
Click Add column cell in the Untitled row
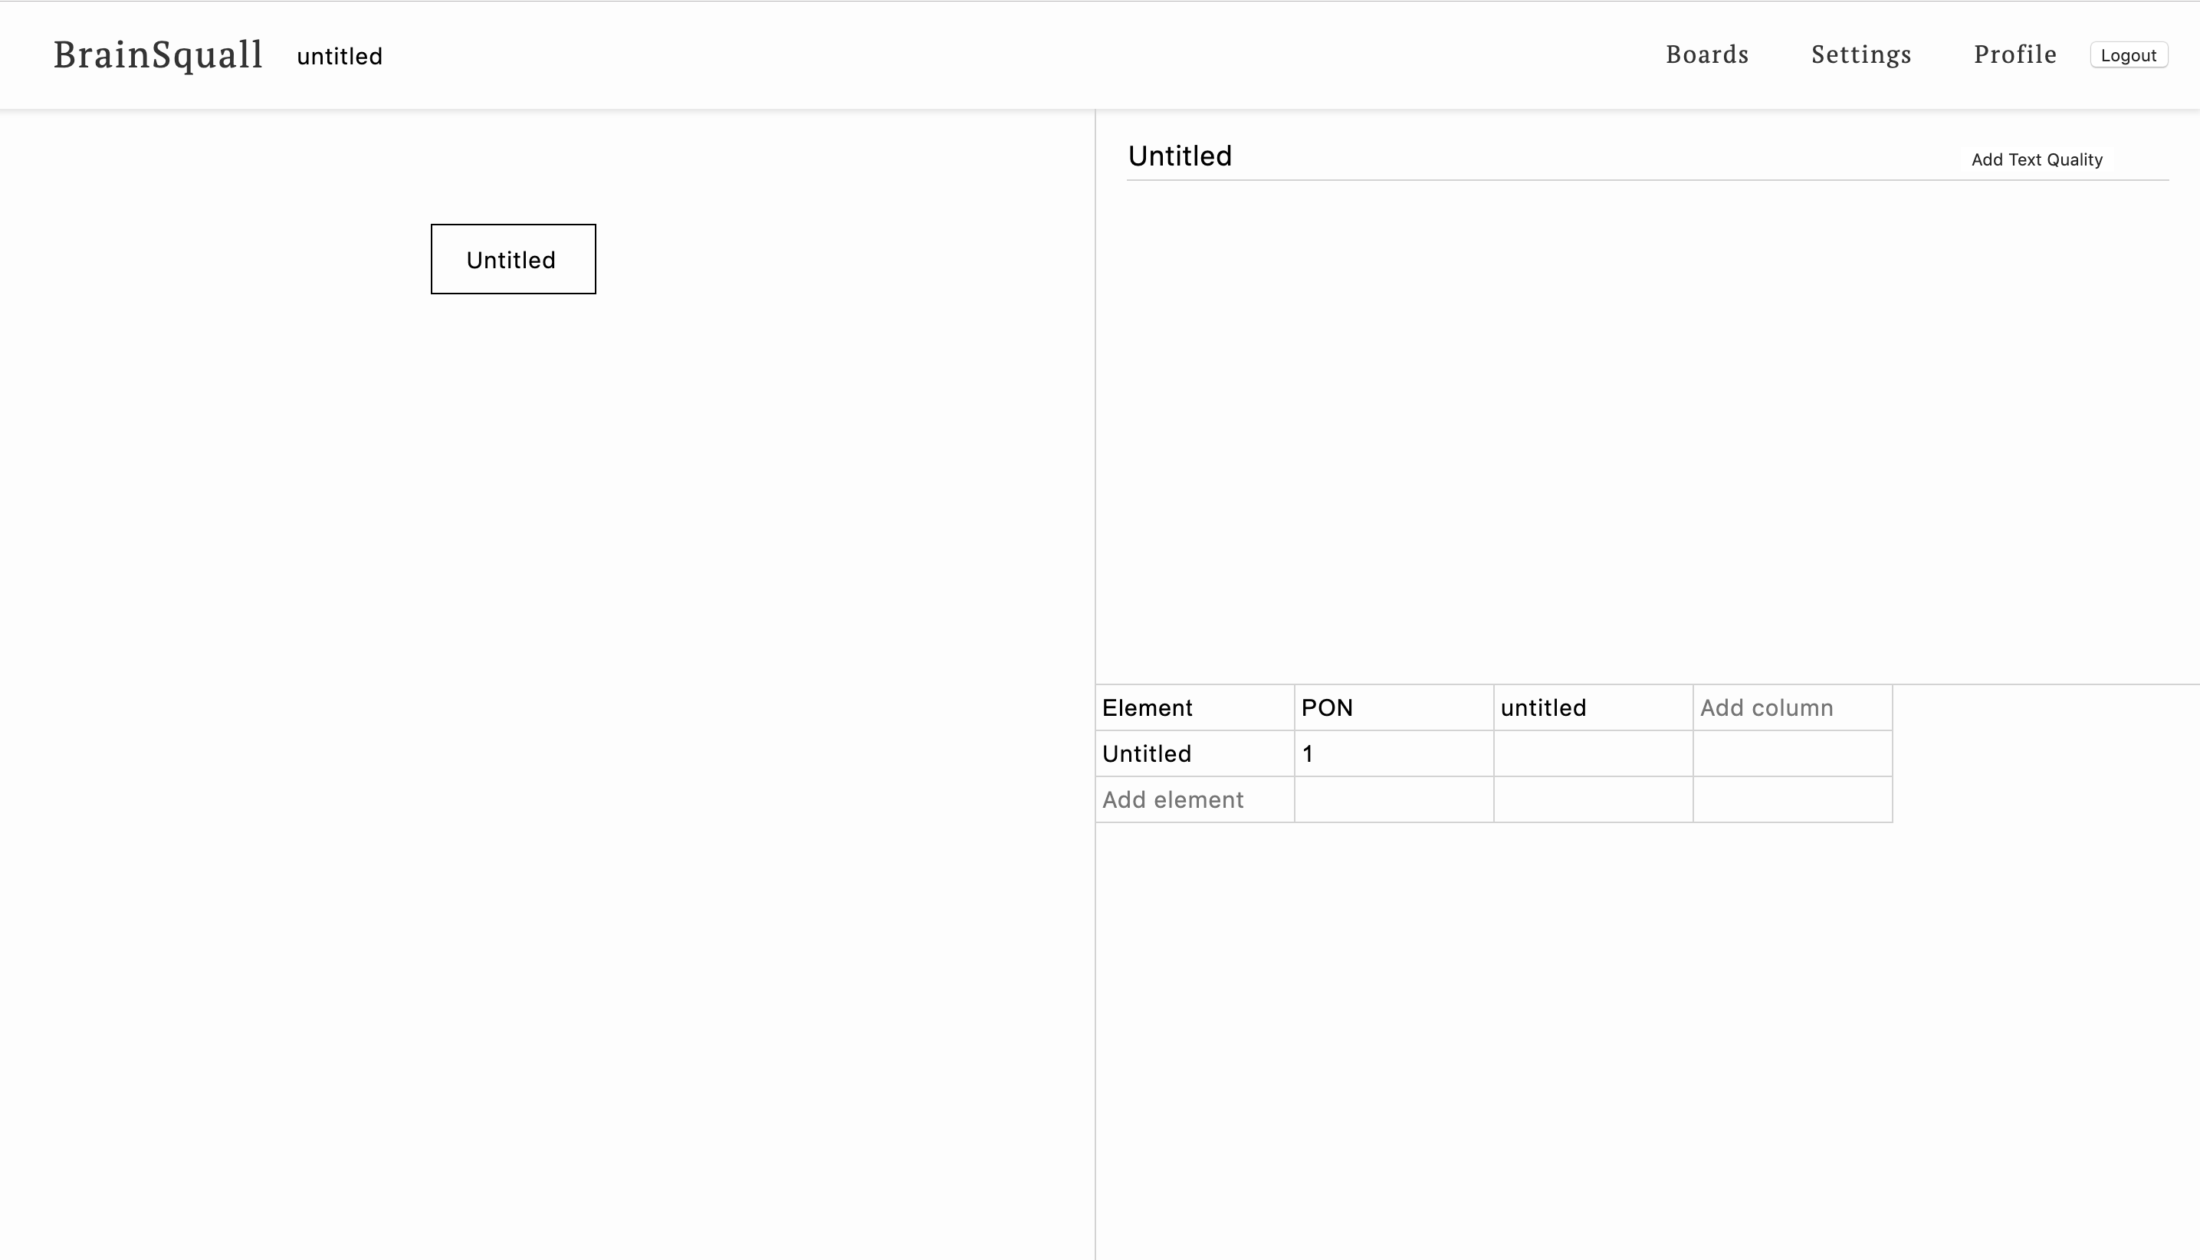pos(1792,753)
